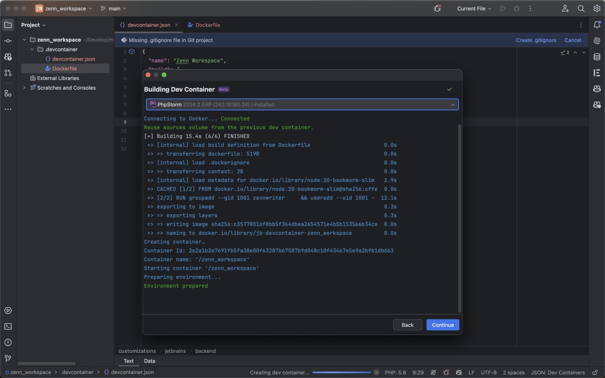
Task: Click the debug listener bug icon in toolbar
Action: click(x=438, y=9)
